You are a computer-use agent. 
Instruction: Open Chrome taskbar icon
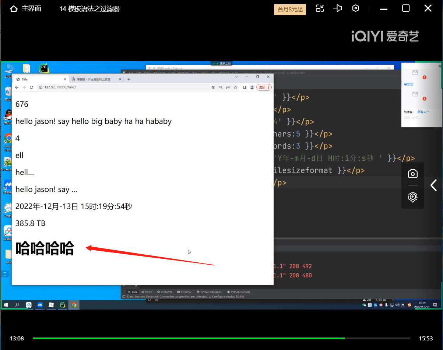74,305
